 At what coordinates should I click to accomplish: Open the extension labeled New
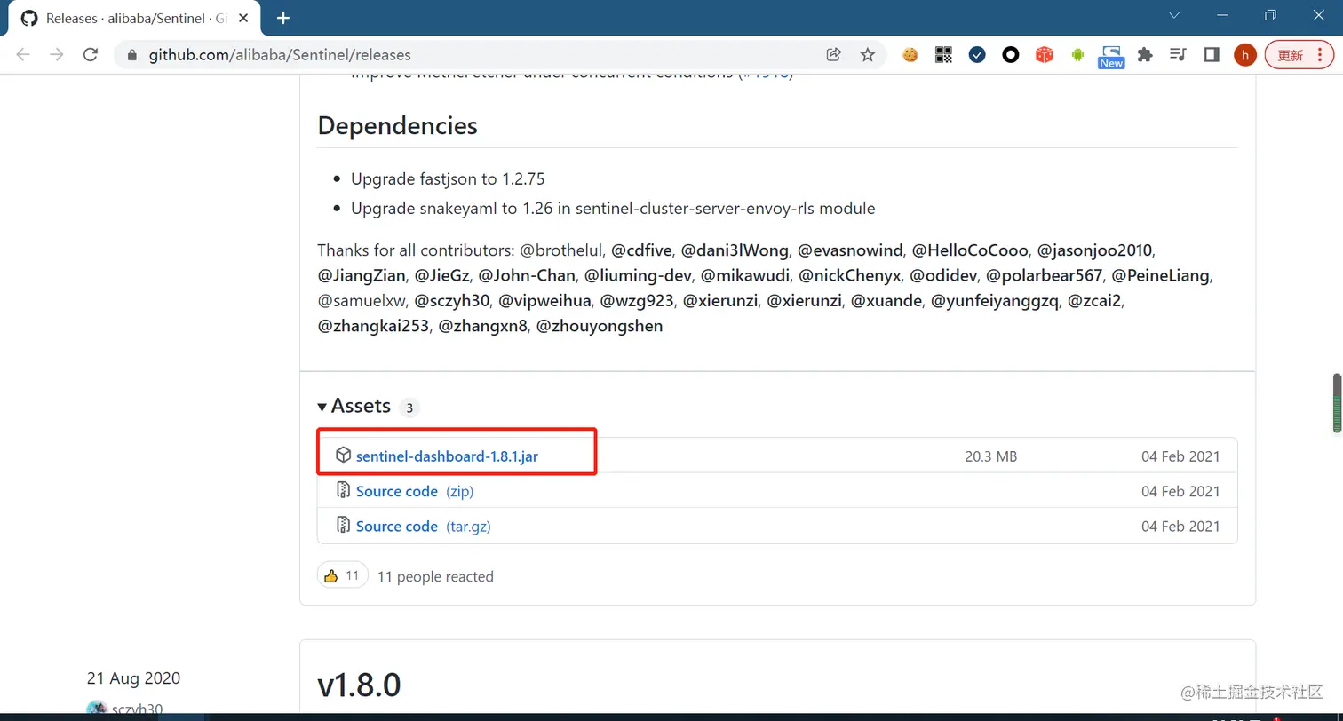[1111, 56]
